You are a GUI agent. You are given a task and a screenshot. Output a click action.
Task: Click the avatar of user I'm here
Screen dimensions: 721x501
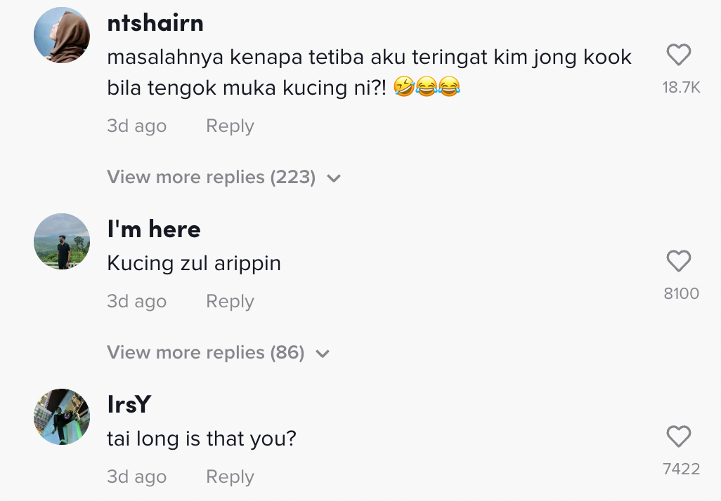click(x=62, y=241)
